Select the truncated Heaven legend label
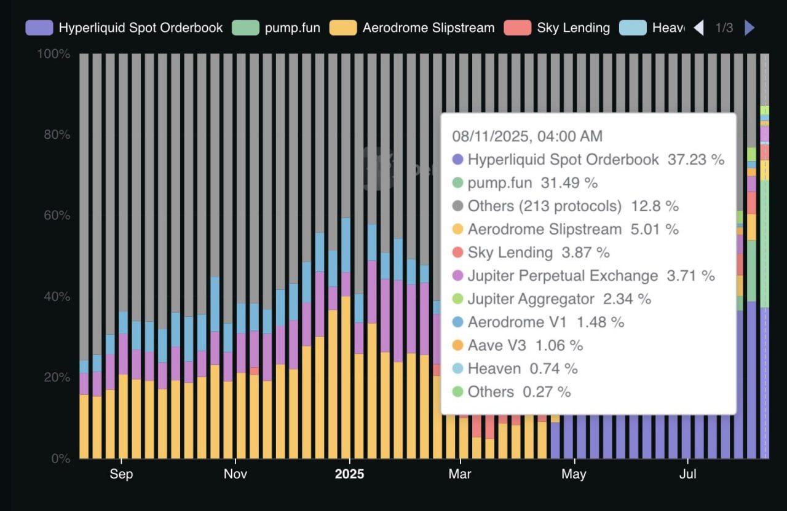Screen dimensions: 787x511 coord(668,28)
